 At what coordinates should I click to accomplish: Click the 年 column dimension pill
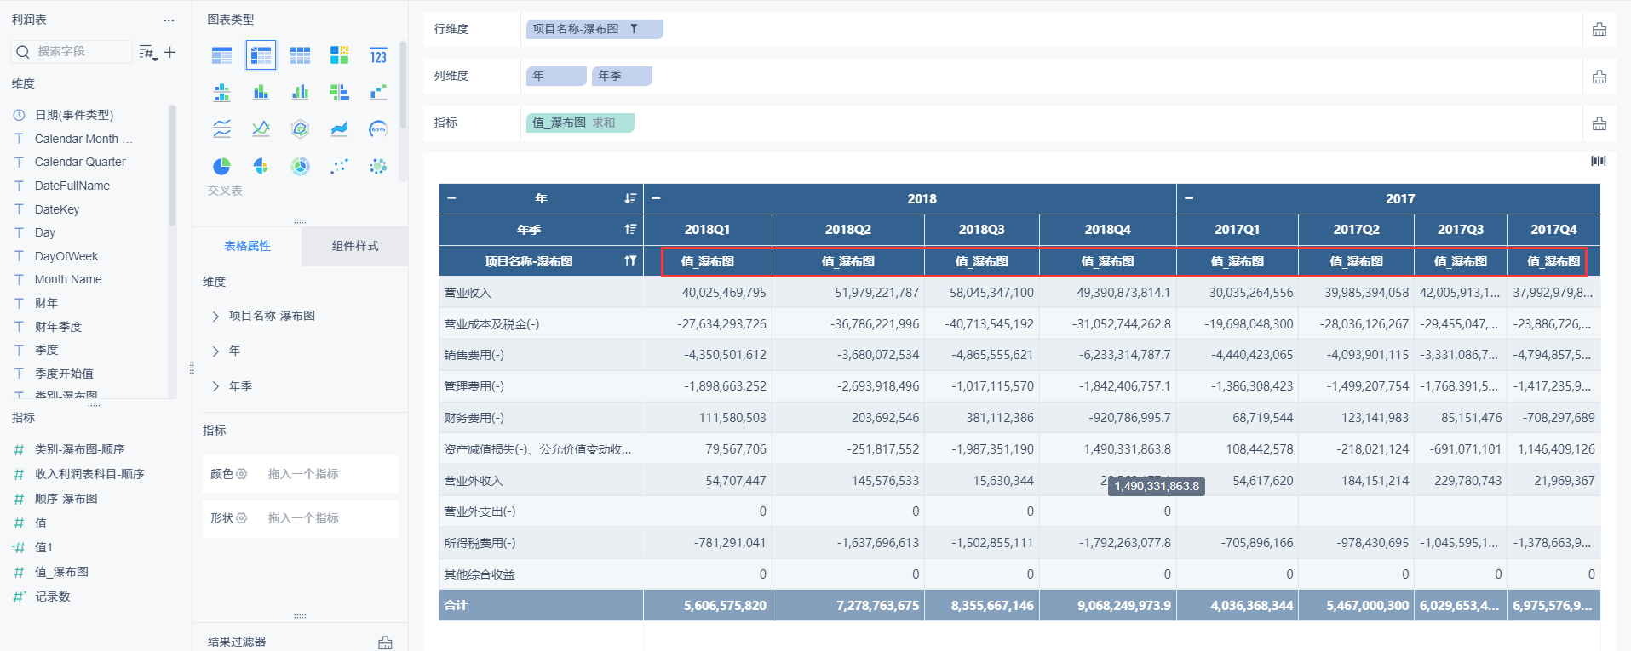[556, 76]
